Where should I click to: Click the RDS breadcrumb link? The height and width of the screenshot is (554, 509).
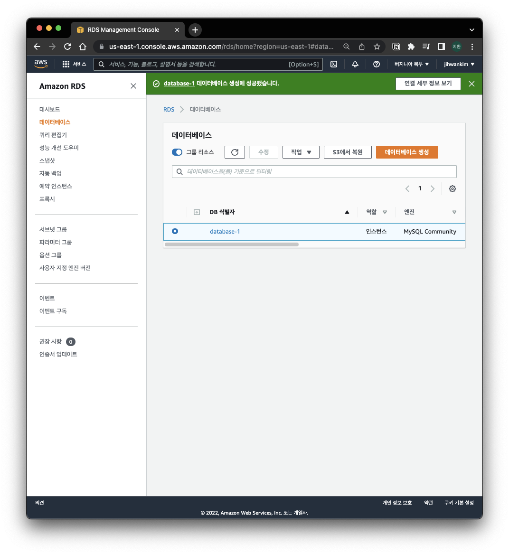(x=169, y=110)
